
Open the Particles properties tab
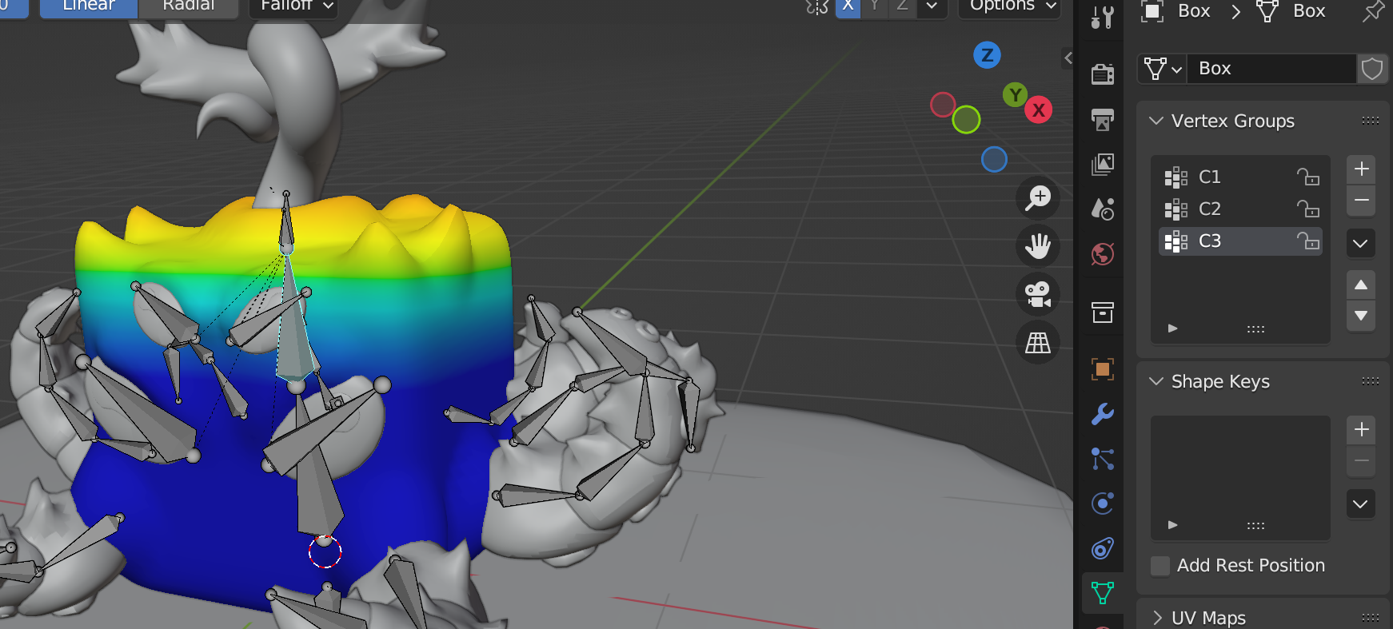(x=1103, y=459)
